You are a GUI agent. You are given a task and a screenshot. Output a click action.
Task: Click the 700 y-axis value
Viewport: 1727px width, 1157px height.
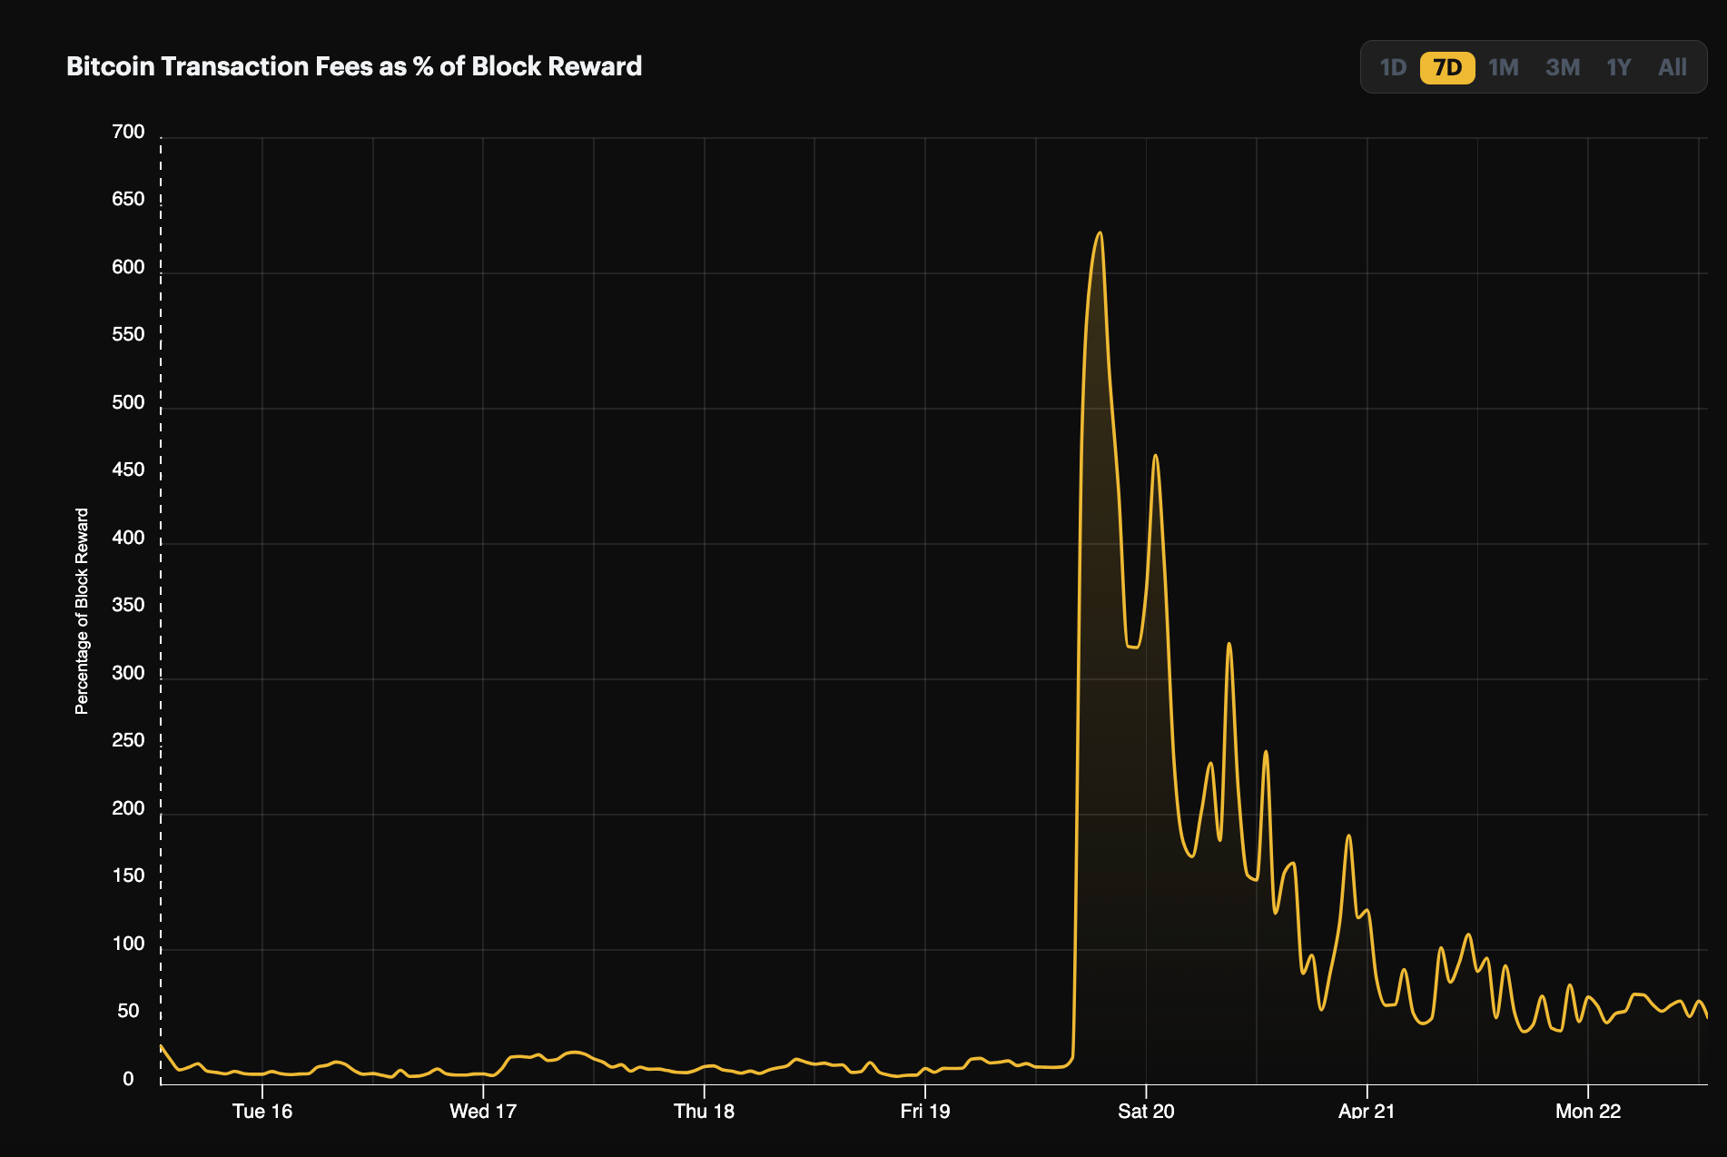[x=128, y=132]
